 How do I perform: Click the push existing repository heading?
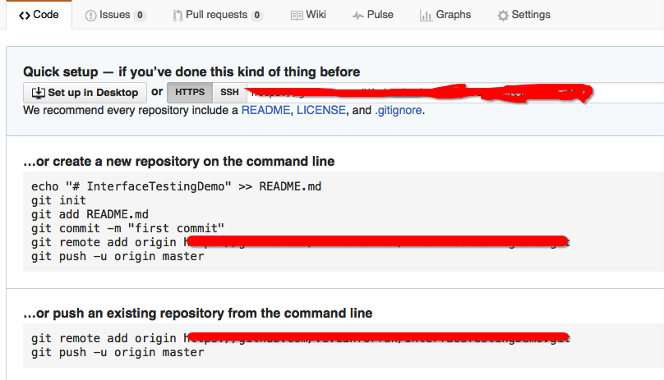click(198, 314)
